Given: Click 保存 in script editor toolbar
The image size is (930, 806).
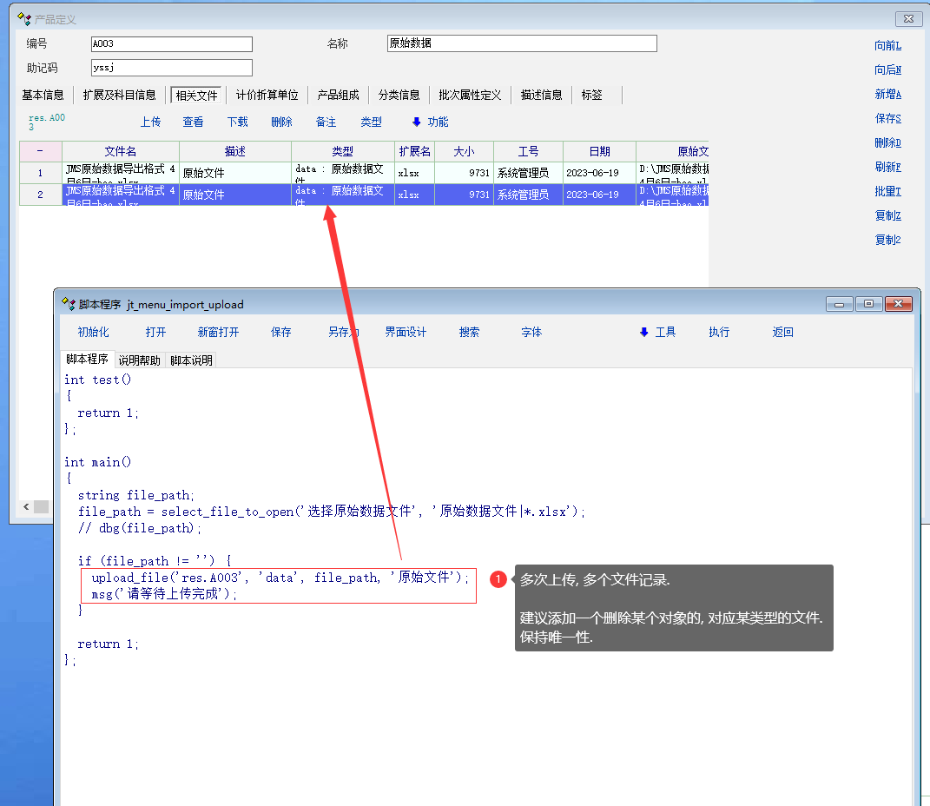Looking at the screenshot, I should click(280, 332).
